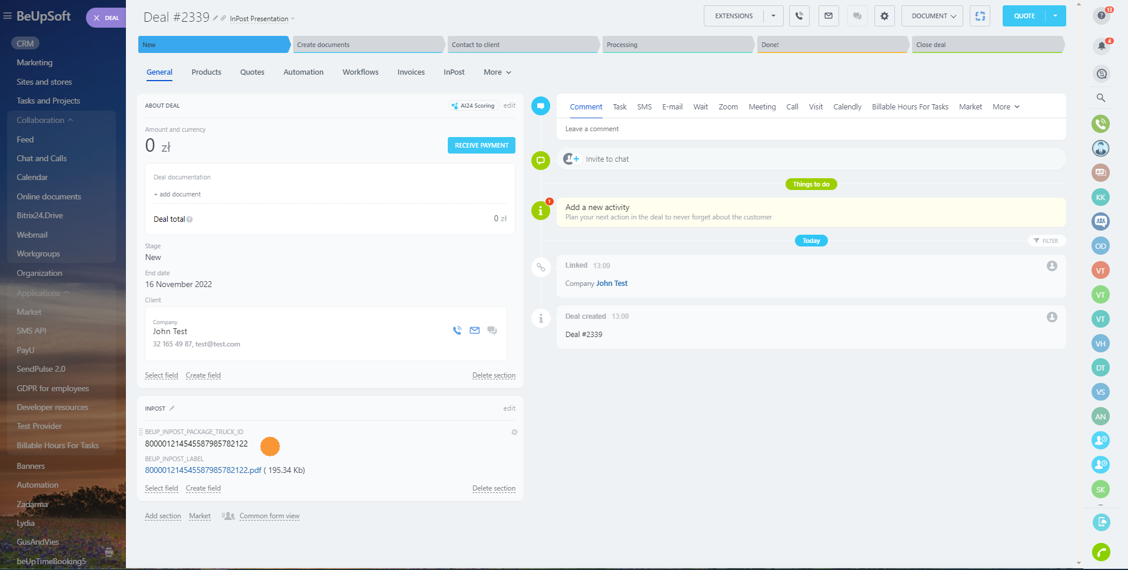Click the envelope email icon in top toolbar
This screenshot has width=1128, height=570.
pyautogui.click(x=828, y=16)
